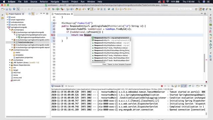The width and height of the screenshot is (213, 120).
Task: Click the Run Last Tool icon with red toolbox
Action: pyautogui.click(x=62, y=9)
